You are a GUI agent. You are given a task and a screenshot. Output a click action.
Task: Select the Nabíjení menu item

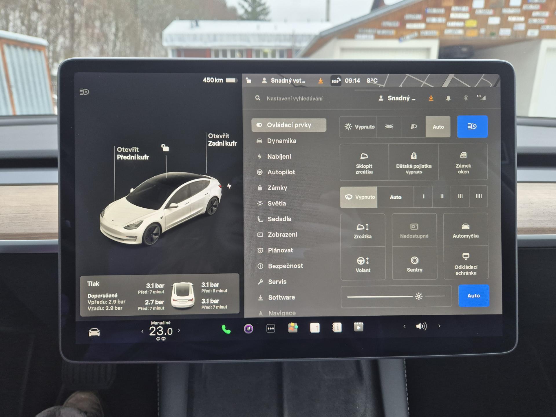(x=279, y=157)
